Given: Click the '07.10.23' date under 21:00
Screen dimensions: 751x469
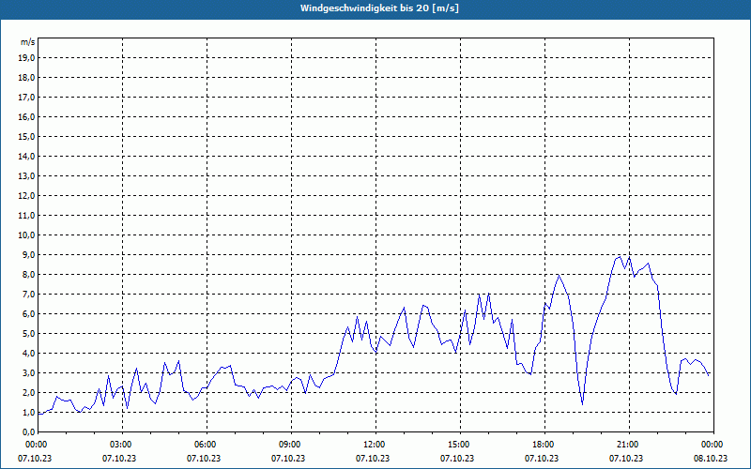Looking at the screenshot, I should [x=626, y=458].
